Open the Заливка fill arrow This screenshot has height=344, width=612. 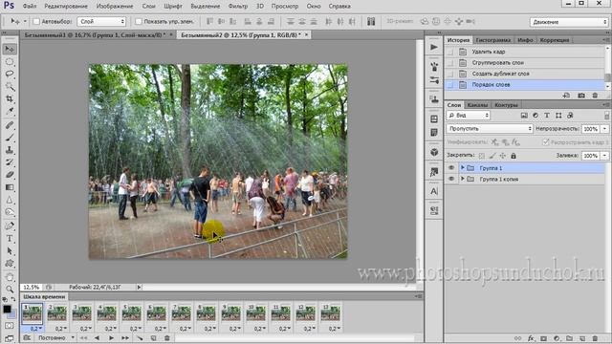(x=604, y=156)
